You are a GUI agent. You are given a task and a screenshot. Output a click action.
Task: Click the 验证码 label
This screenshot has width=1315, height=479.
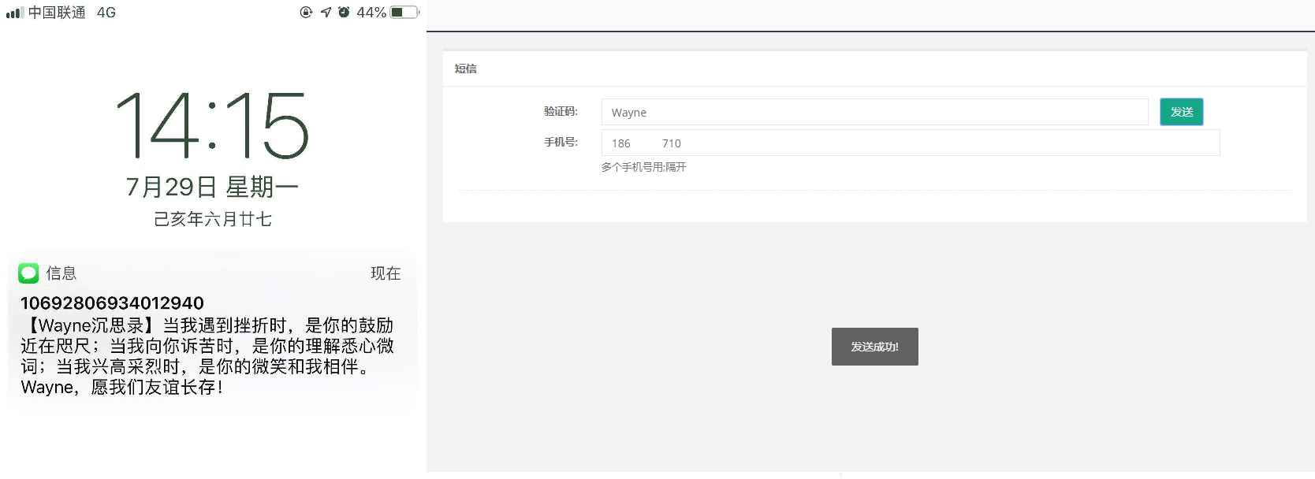tap(561, 111)
